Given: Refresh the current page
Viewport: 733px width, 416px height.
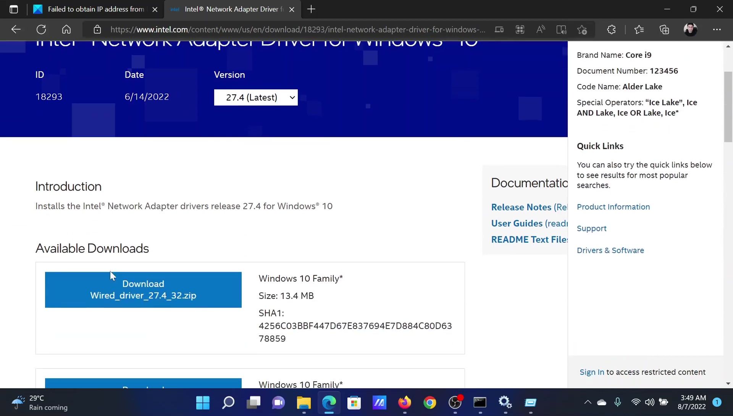Looking at the screenshot, I should point(41,29).
